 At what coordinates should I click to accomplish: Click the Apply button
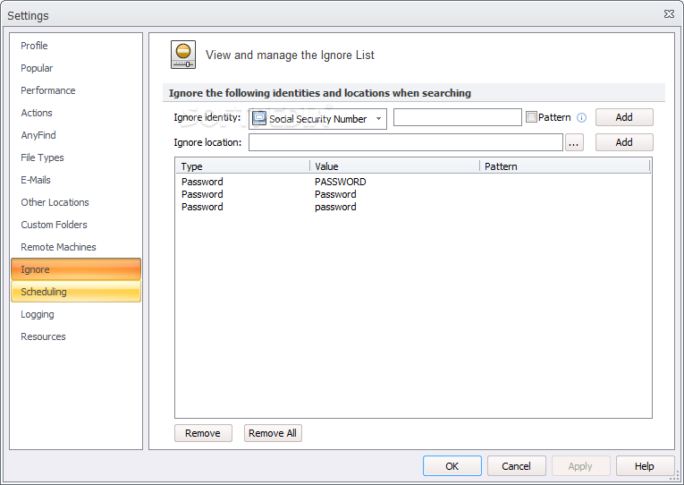click(x=580, y=466)
